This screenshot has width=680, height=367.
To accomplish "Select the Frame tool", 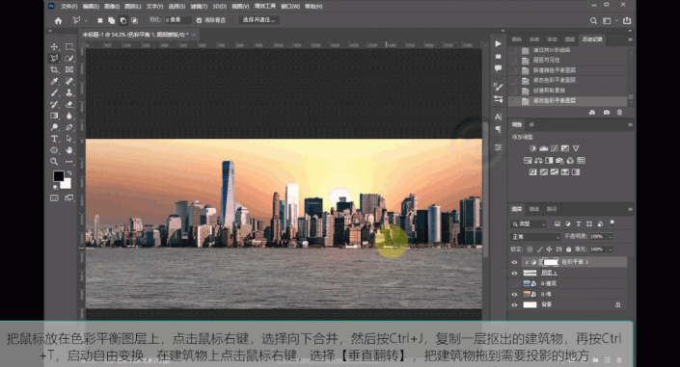I will 68,69.
